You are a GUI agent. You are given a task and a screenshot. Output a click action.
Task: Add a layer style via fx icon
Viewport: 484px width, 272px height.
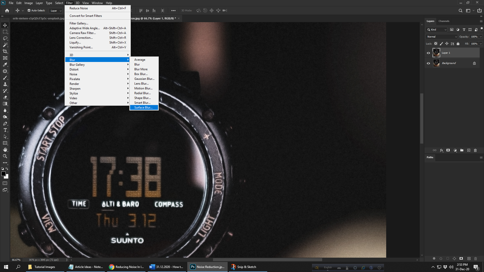pyautogui.click(x=441, y=150)
